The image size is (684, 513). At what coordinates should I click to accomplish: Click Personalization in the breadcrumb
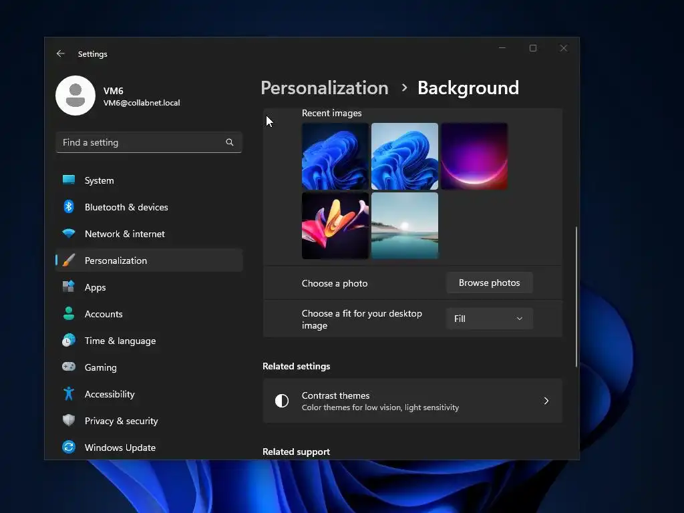(x=325, y=88)
